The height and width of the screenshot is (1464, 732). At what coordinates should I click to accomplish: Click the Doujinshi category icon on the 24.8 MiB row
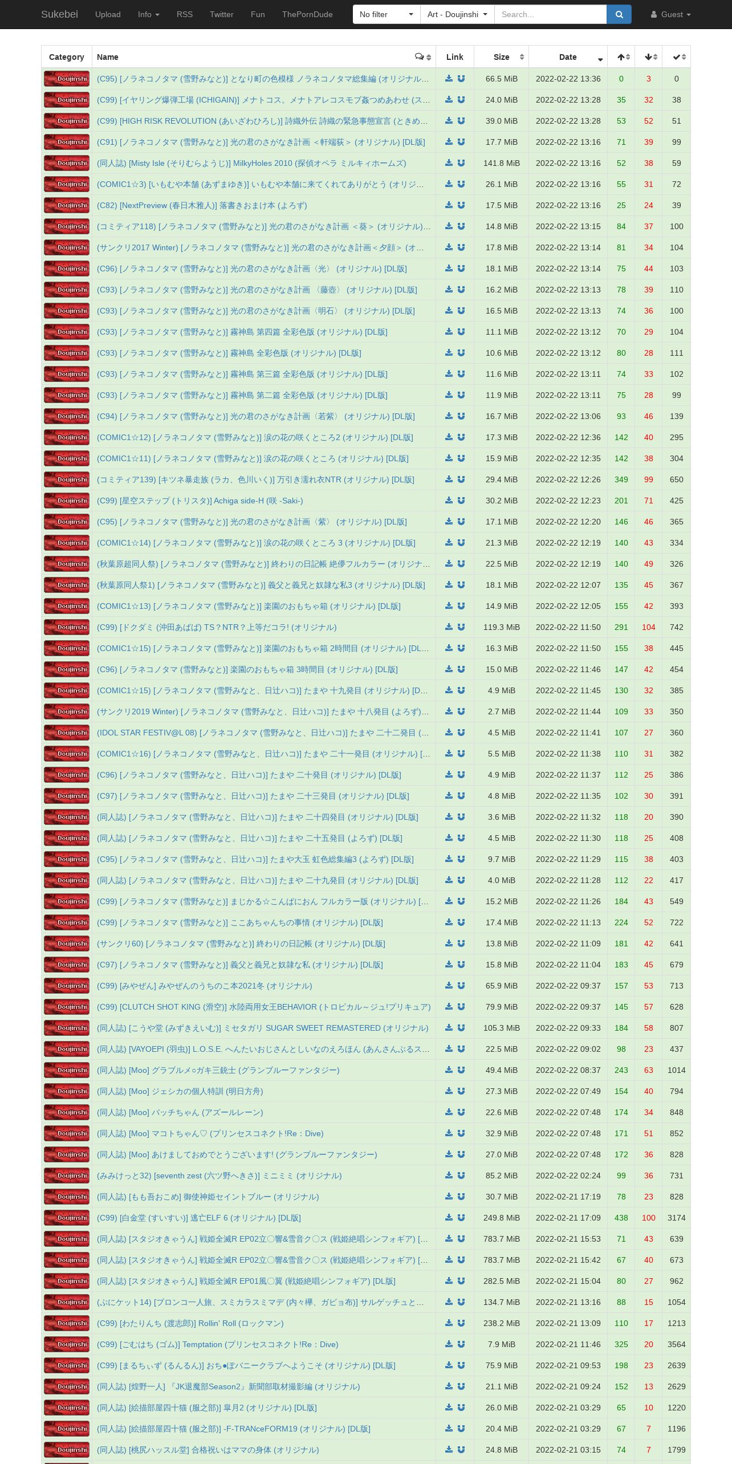tap(67, 1450)
